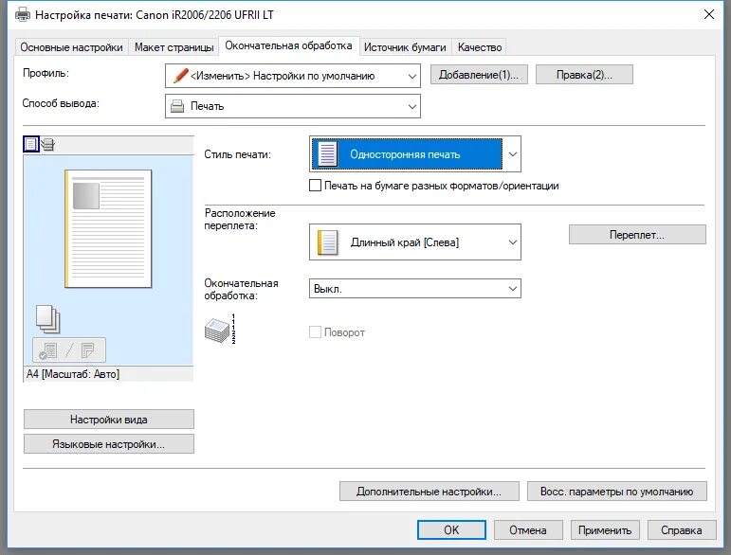731x555 pixels.
Task: Select the printer preview icon
Action: 47,144
